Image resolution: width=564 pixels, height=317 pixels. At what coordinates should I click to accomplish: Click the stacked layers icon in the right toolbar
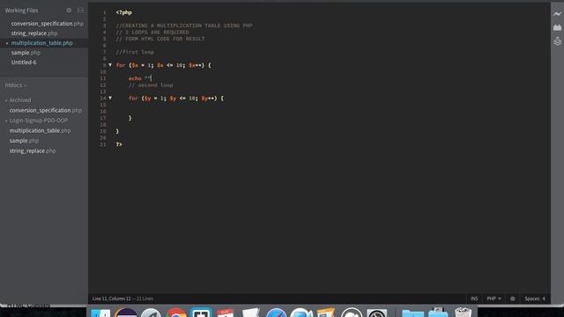(x=557, y=41)
